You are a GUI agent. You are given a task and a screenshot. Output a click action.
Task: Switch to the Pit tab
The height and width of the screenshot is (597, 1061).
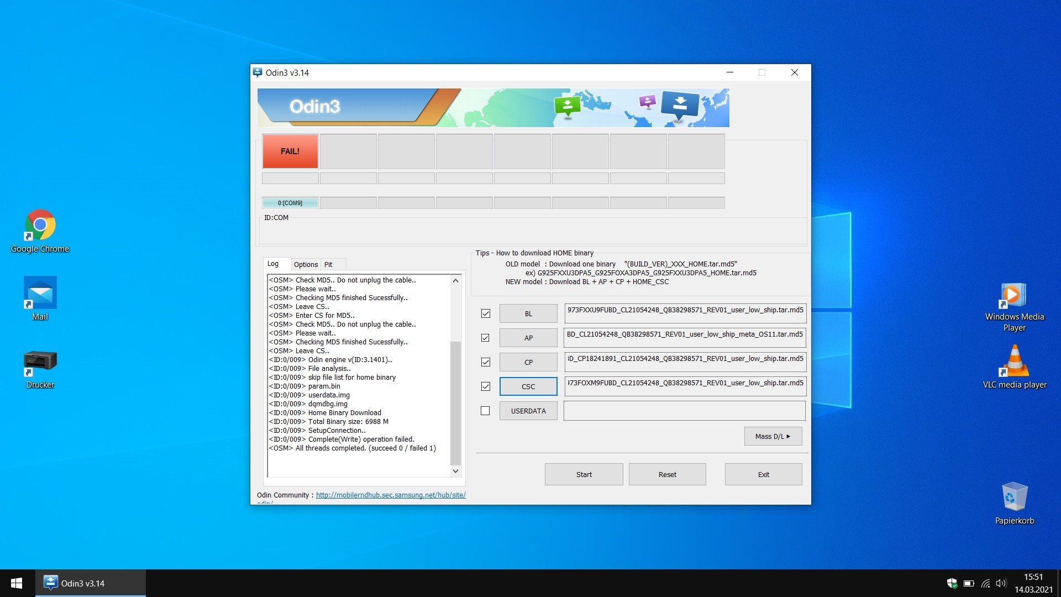pos(333,264)
